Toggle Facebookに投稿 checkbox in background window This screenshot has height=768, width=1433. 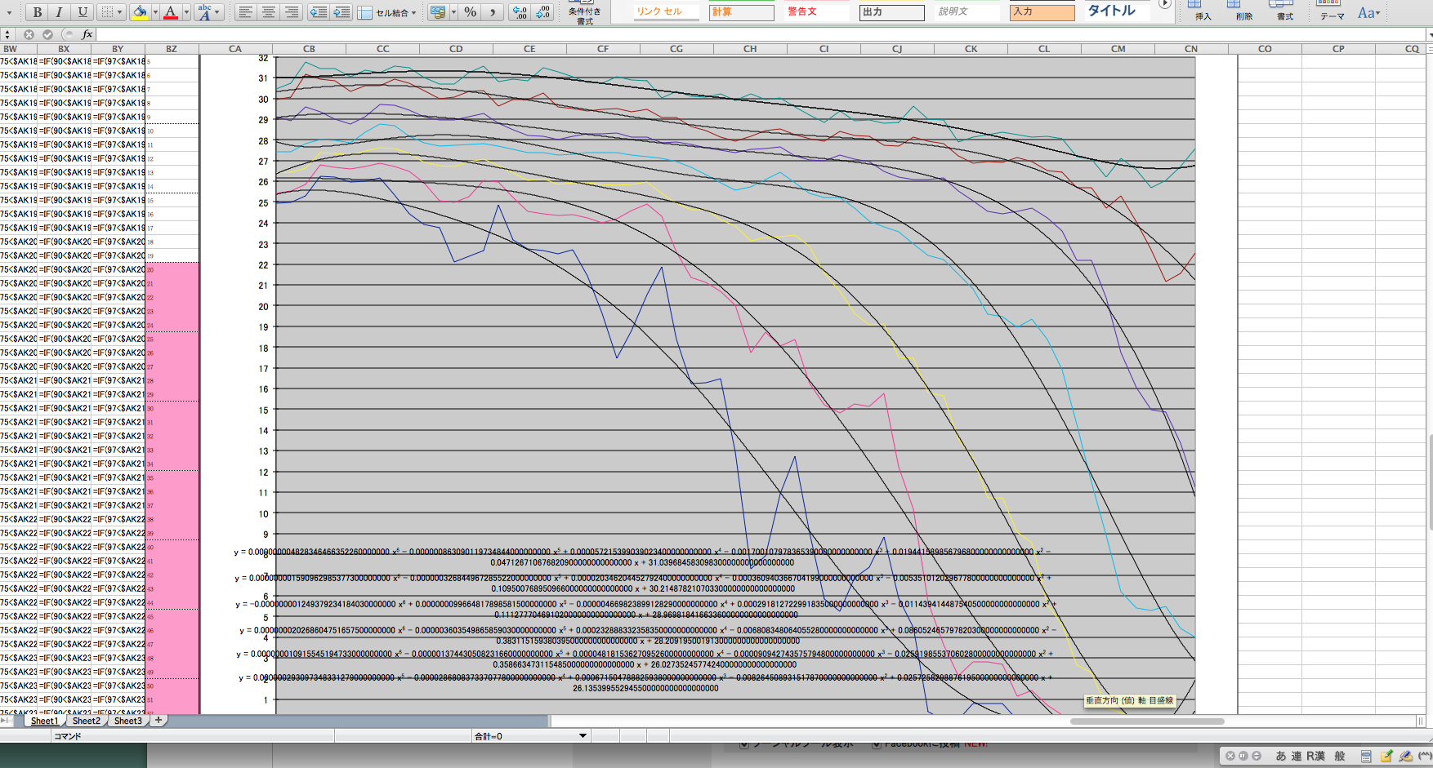[x=877, y=744]
